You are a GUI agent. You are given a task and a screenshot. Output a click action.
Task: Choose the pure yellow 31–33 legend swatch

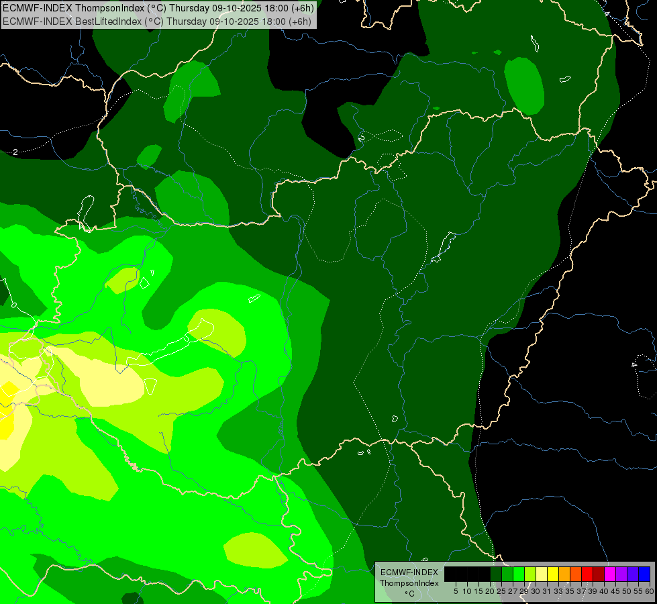pos(553,574)
